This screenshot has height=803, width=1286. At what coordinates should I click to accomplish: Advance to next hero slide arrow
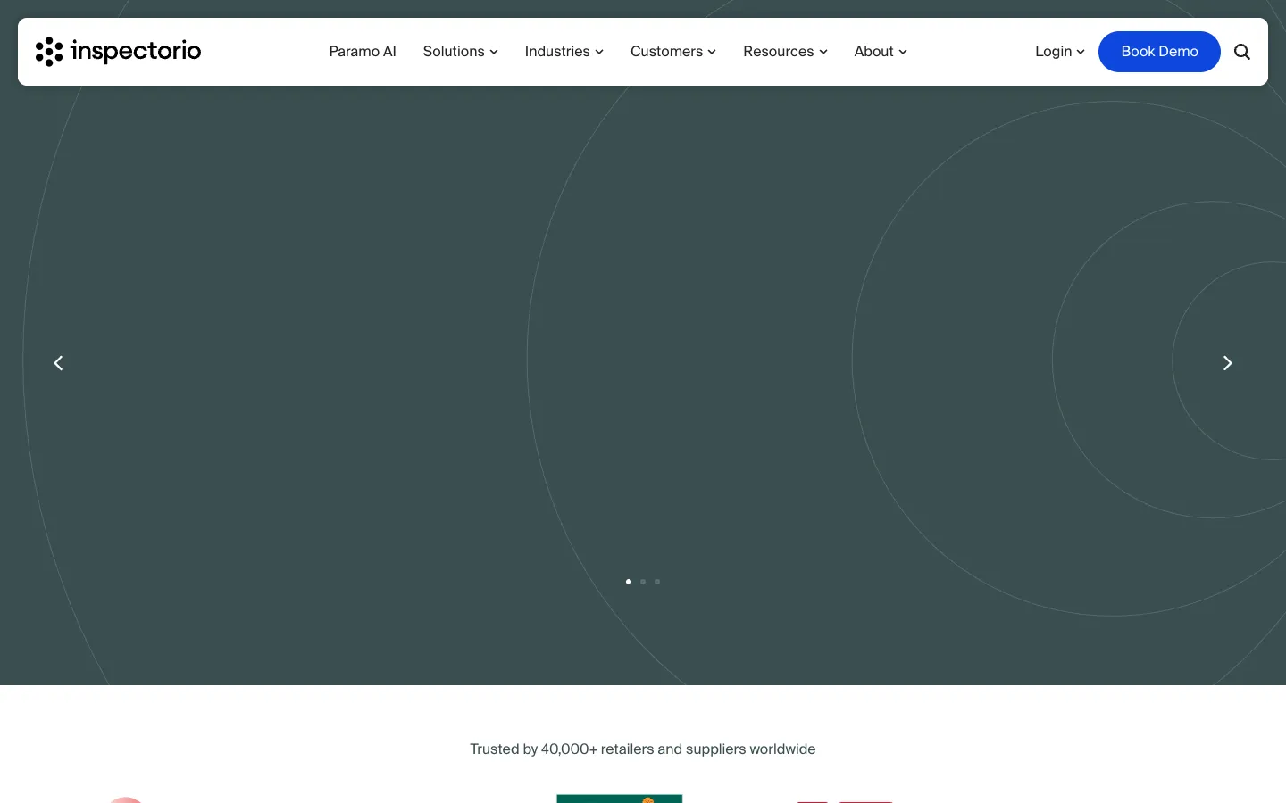click(1227, 363)
